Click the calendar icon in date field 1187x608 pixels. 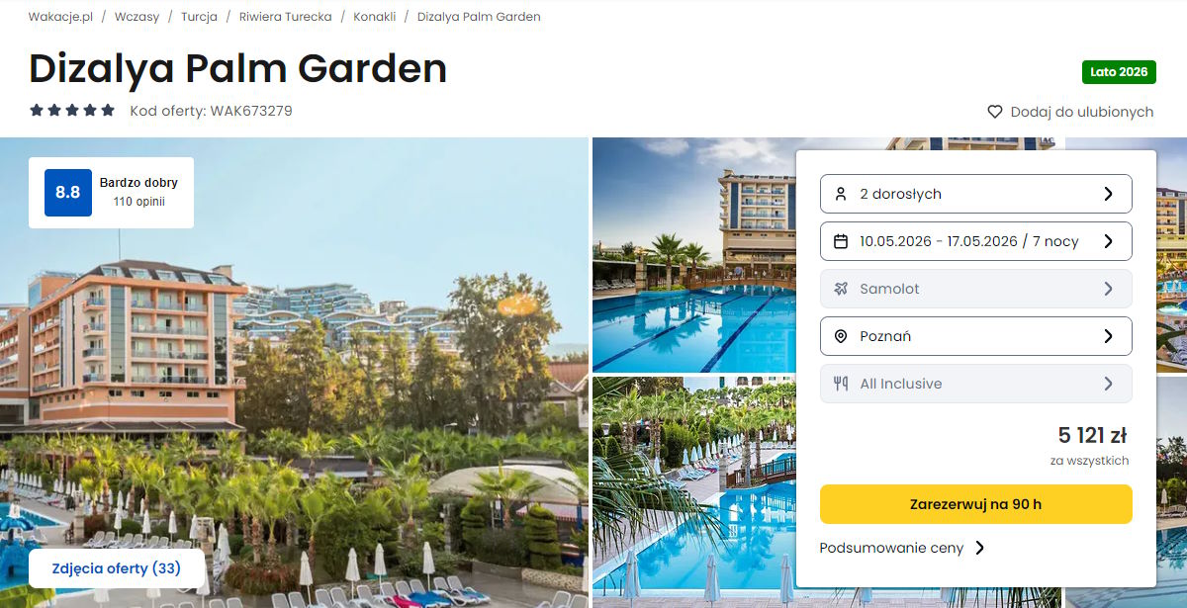(x=841, y=241)
